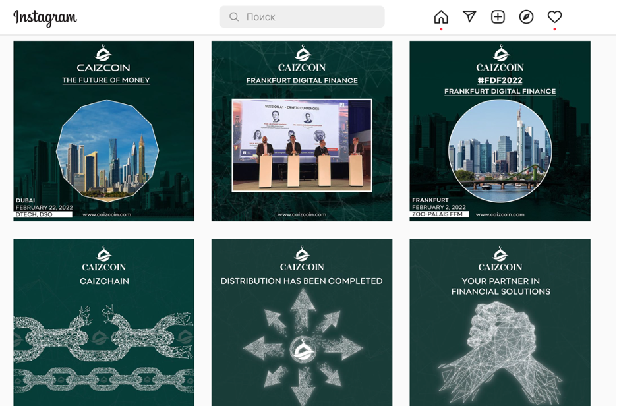Image resolution: width=617 pixels, height=406 pixels.
Task: Open 'Your Partner in Financial Solutions' post
Action: [x=500, y=322]
